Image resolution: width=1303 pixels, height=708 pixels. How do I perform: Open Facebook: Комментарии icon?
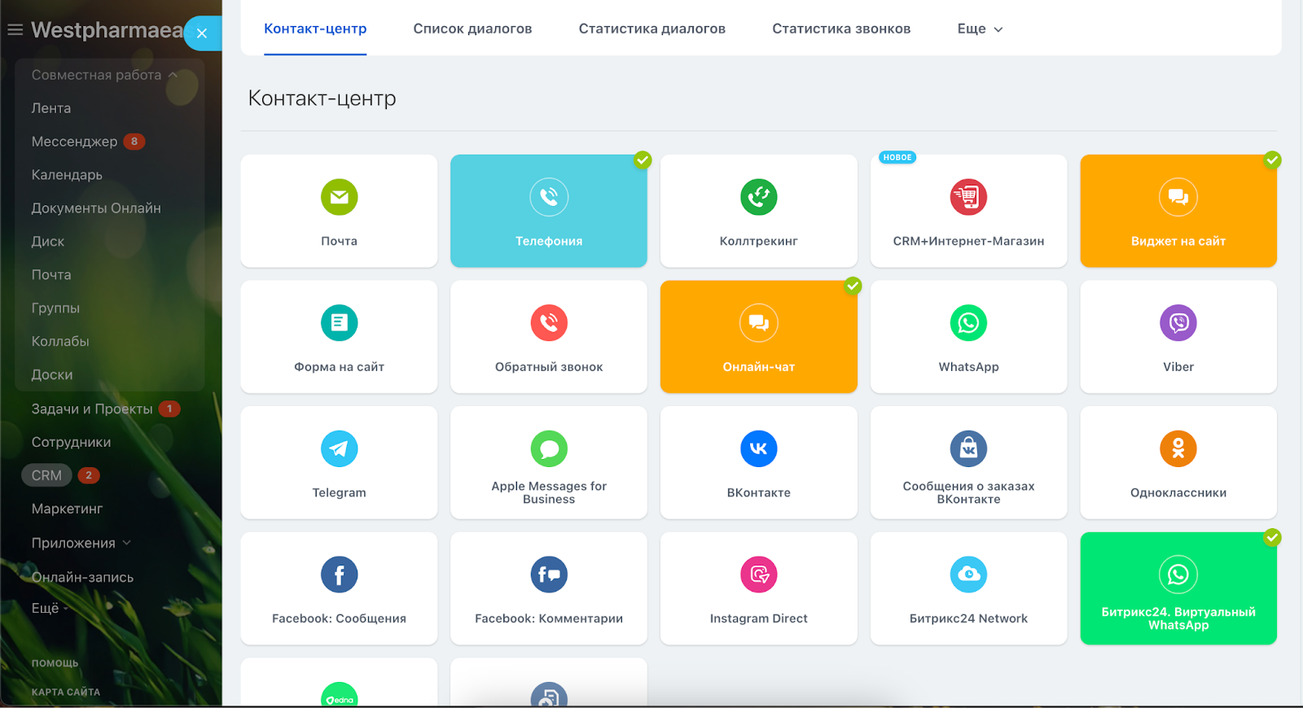pyautogui.click(x=549, y=575)
